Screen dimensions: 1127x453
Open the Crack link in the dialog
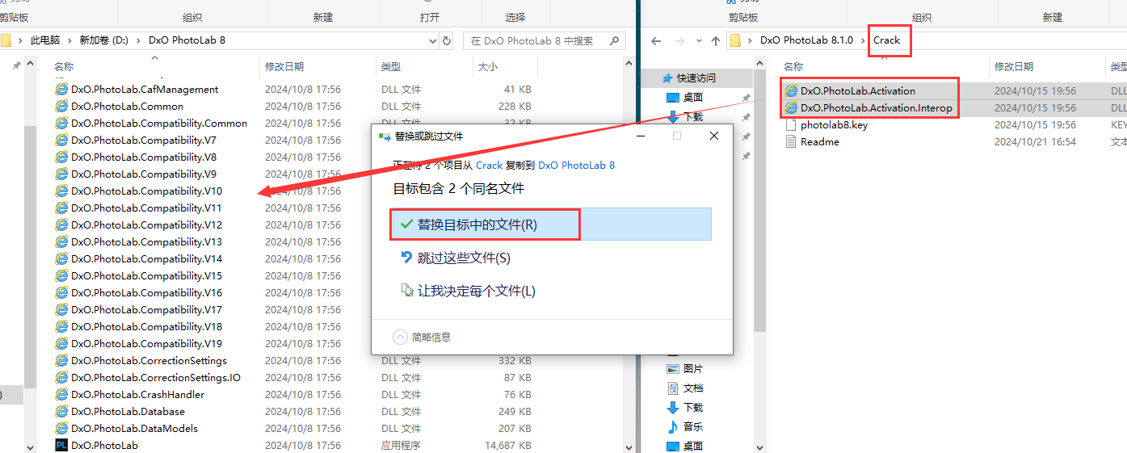tap(489, 165)
